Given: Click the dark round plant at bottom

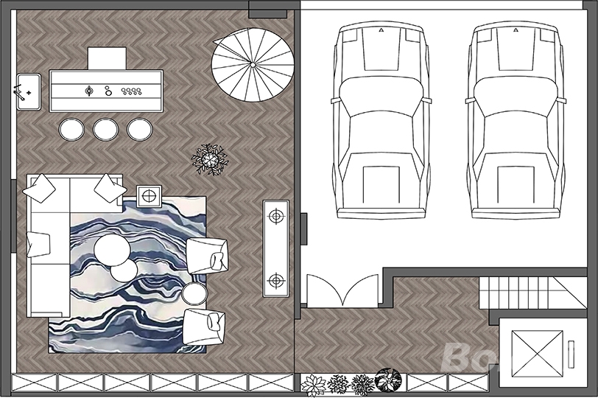Looking at the screenshot, I should pyautogui.click(x=387, y=381).
